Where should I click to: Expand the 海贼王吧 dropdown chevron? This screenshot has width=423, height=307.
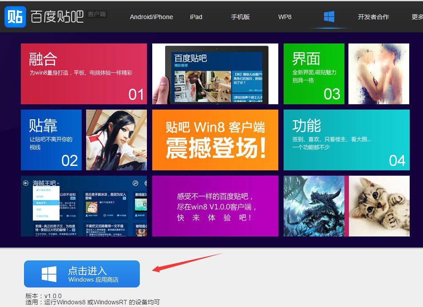[58, 183]
